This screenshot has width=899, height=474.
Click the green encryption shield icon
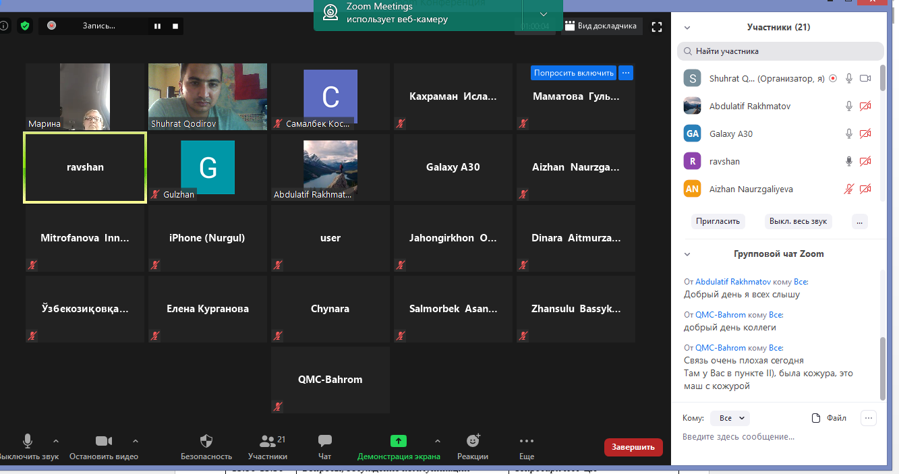(25, 26)
